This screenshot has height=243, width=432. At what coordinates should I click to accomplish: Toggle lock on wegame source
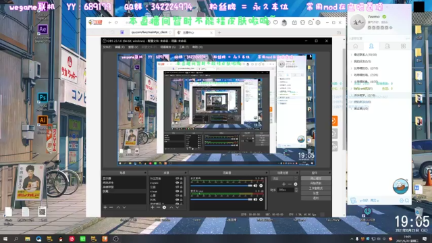tap(181, 183)
